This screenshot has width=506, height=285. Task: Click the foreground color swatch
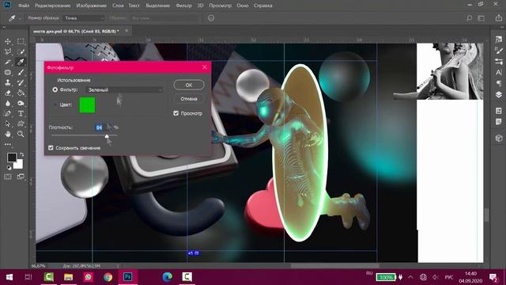(x=12, y=158)
